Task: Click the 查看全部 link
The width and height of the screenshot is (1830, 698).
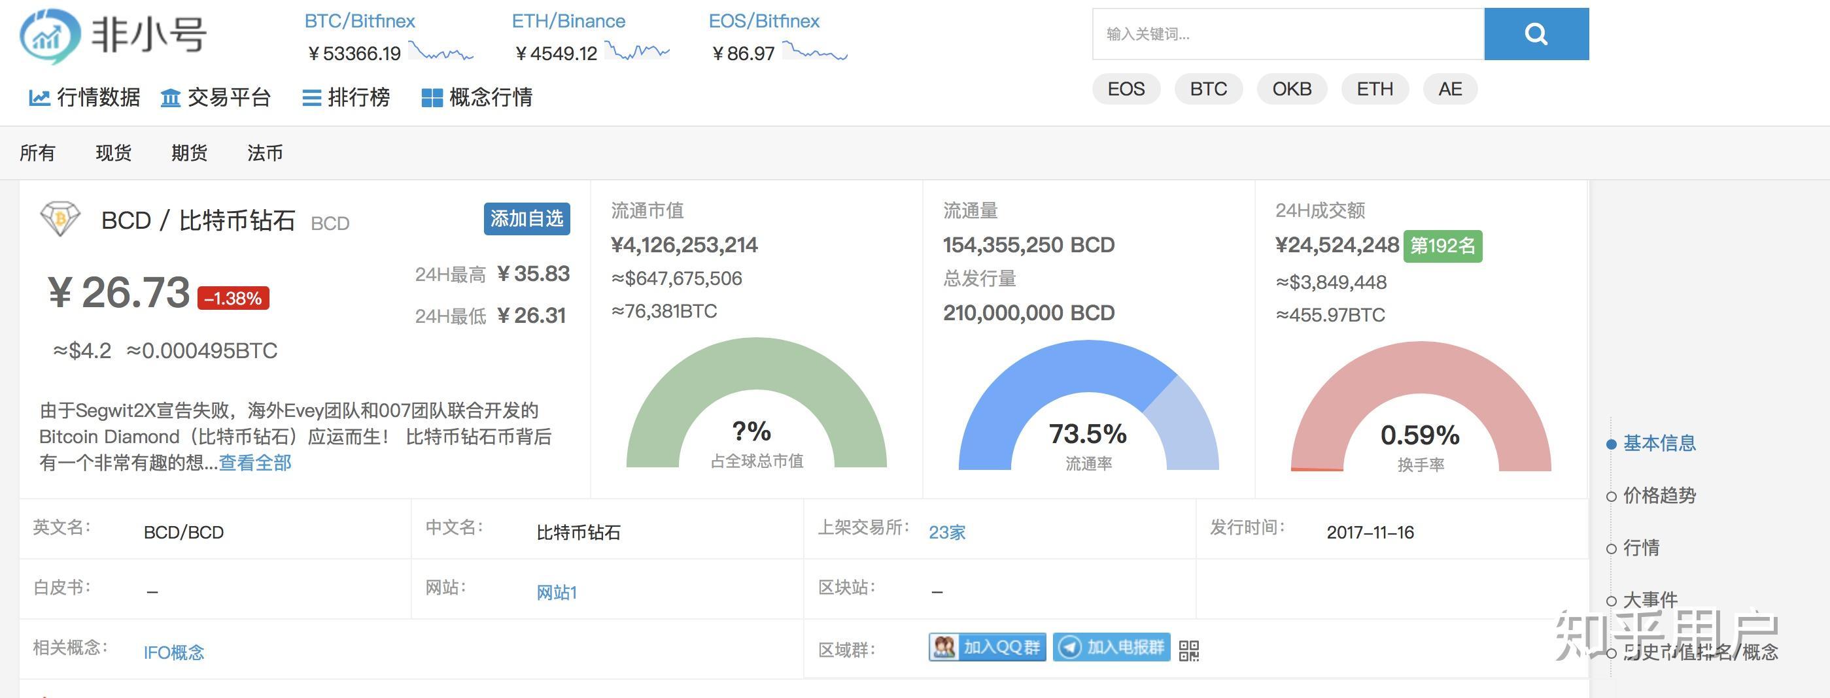Action: 255,463
